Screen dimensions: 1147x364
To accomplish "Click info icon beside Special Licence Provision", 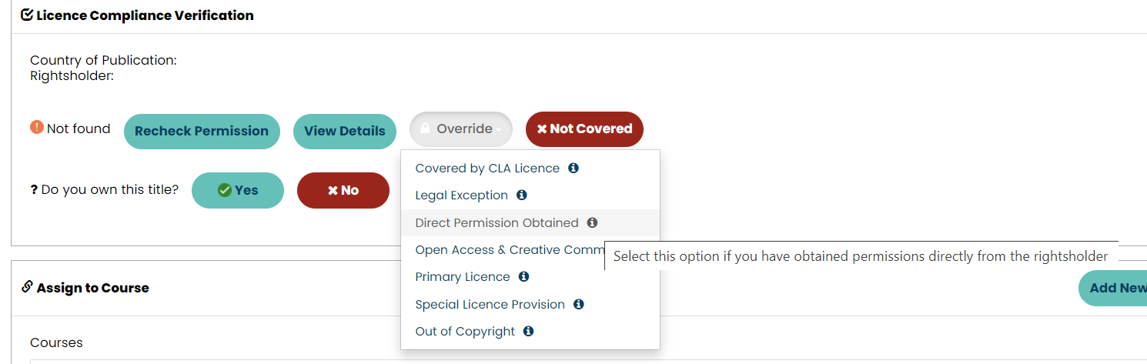I will [579, 304].
